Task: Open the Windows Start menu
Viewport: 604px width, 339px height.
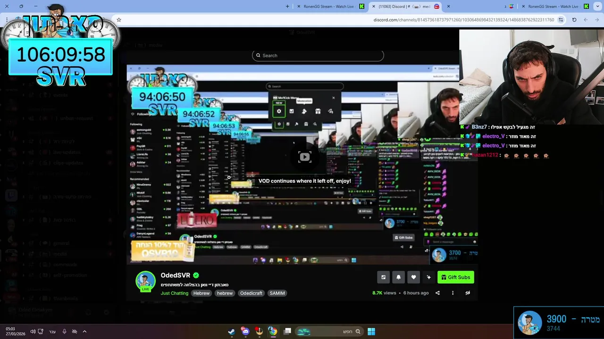Action: [371, 331]
